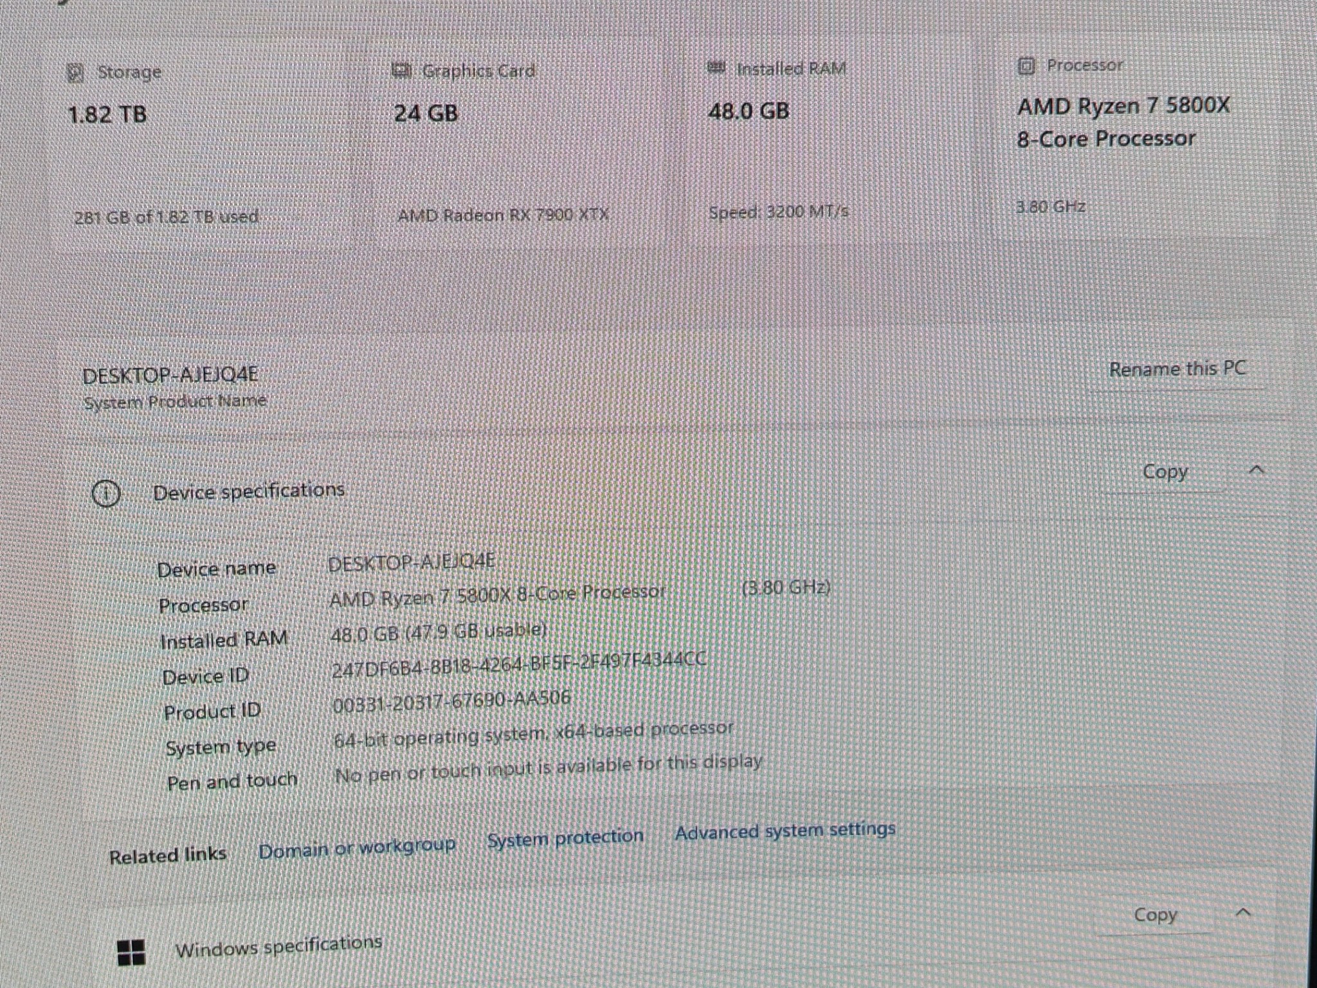This screenshot has width=1317, height=988.
Task: Open the AMD Ryzen 7 5800X processor card
Action: (1135, 136)
